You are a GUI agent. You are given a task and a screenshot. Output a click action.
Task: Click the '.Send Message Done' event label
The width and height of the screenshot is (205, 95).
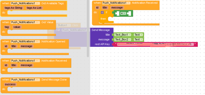[x=54, y=80]
